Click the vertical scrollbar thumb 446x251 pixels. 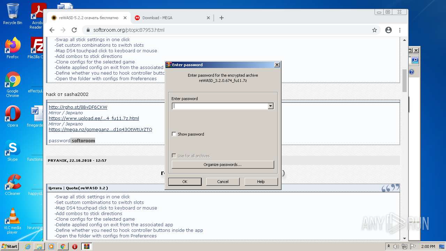(x=405, y=81)
